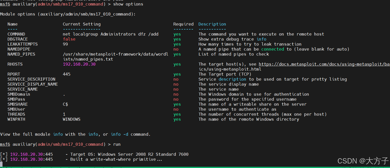This screenshot has height=168, width=390.
Task: Select the 'net localgroup Administrators dfz /add' setting value
Action: pyautogui.click(x=111, y=34)
